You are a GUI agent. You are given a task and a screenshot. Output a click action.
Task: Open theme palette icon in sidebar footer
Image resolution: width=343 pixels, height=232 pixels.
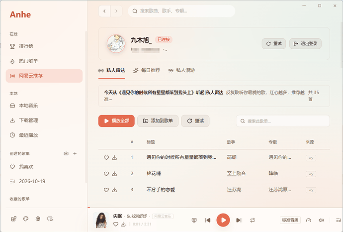tap(26, 219)
